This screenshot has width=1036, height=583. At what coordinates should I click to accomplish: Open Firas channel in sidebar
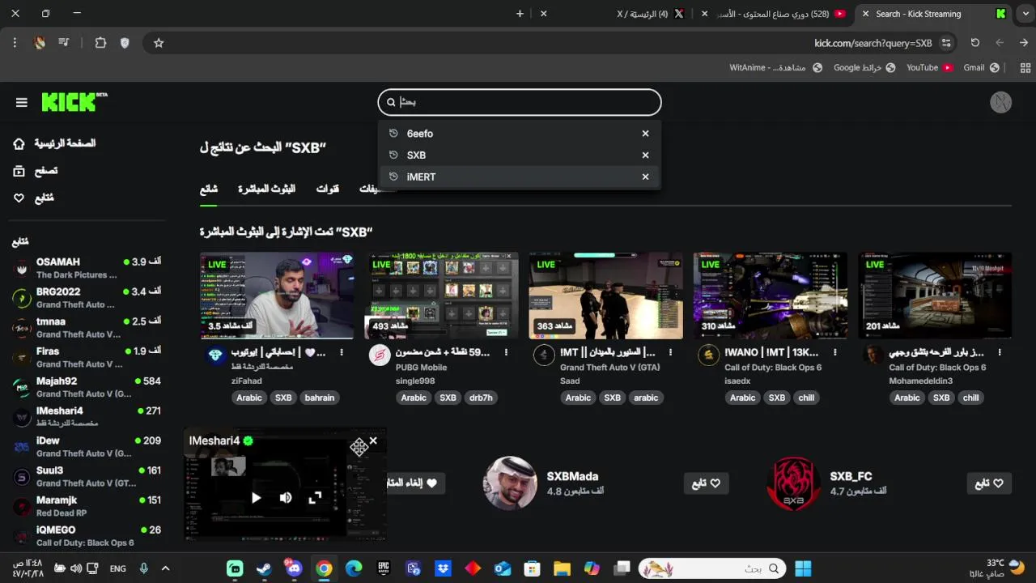click(87, 357)
